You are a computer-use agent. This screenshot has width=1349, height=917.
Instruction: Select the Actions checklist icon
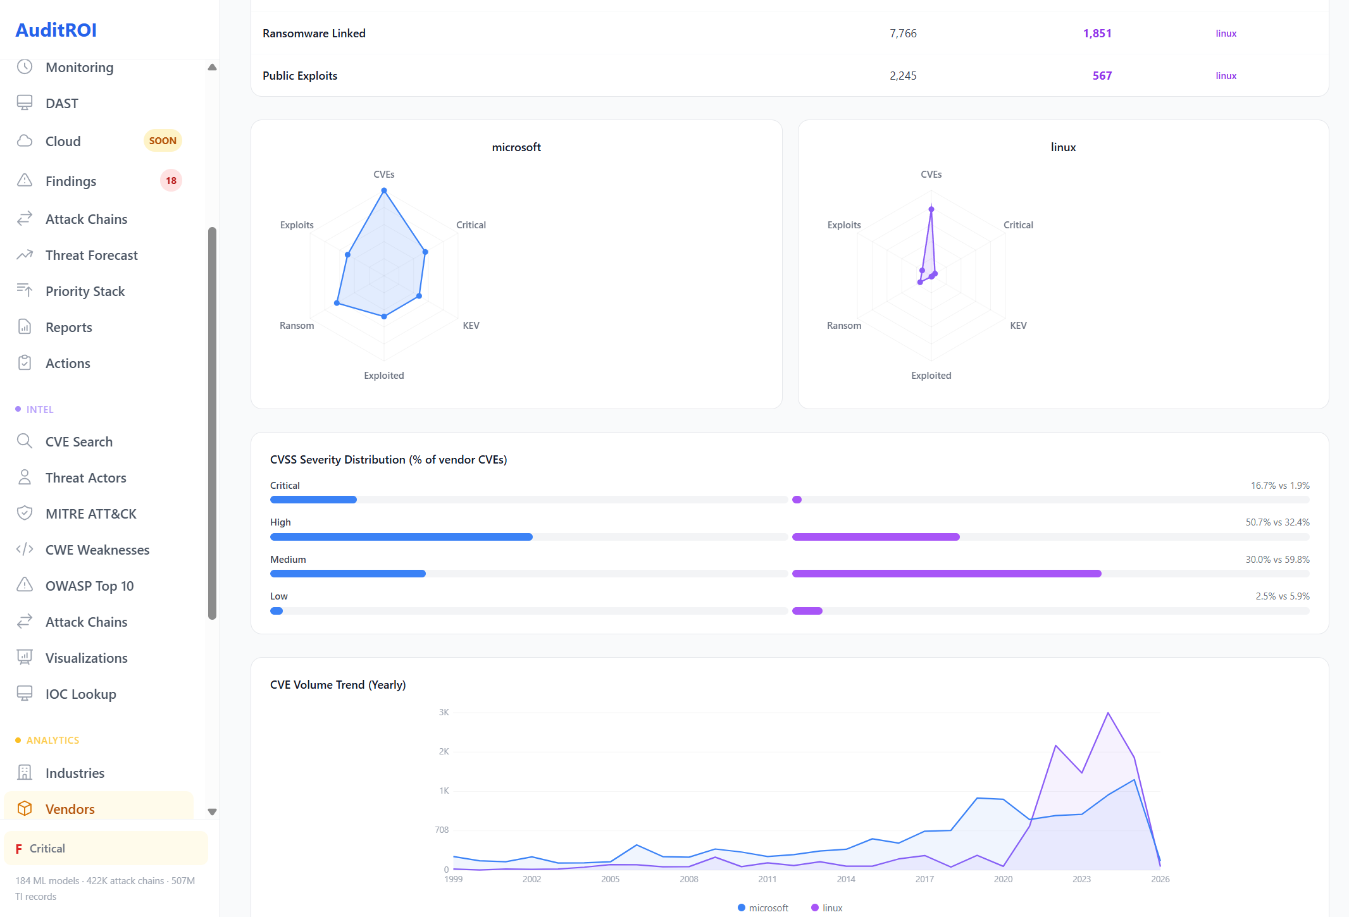pyautogui.click(x=25, y=362)
